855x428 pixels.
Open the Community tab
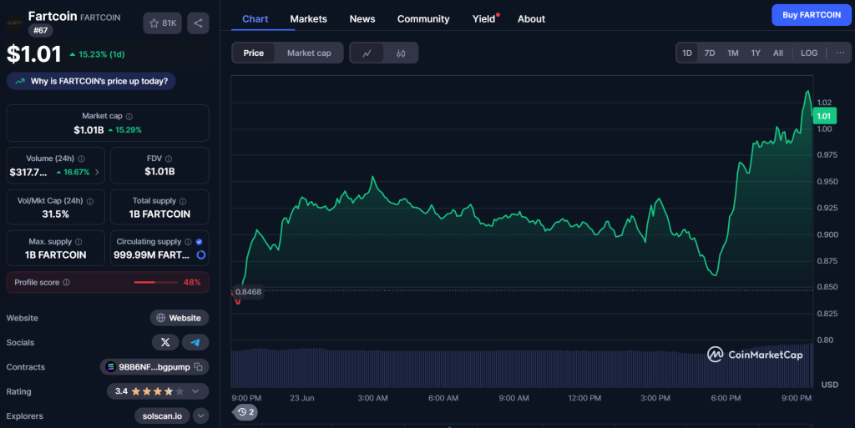423,19
